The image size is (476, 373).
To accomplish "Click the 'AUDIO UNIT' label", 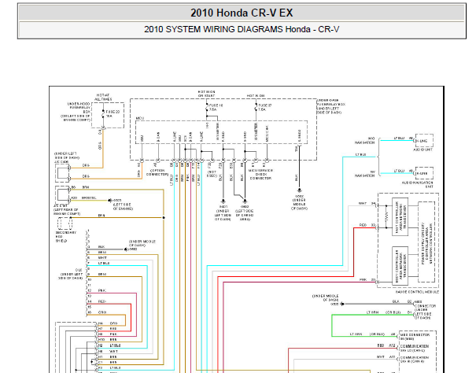I will click(422, 150).
